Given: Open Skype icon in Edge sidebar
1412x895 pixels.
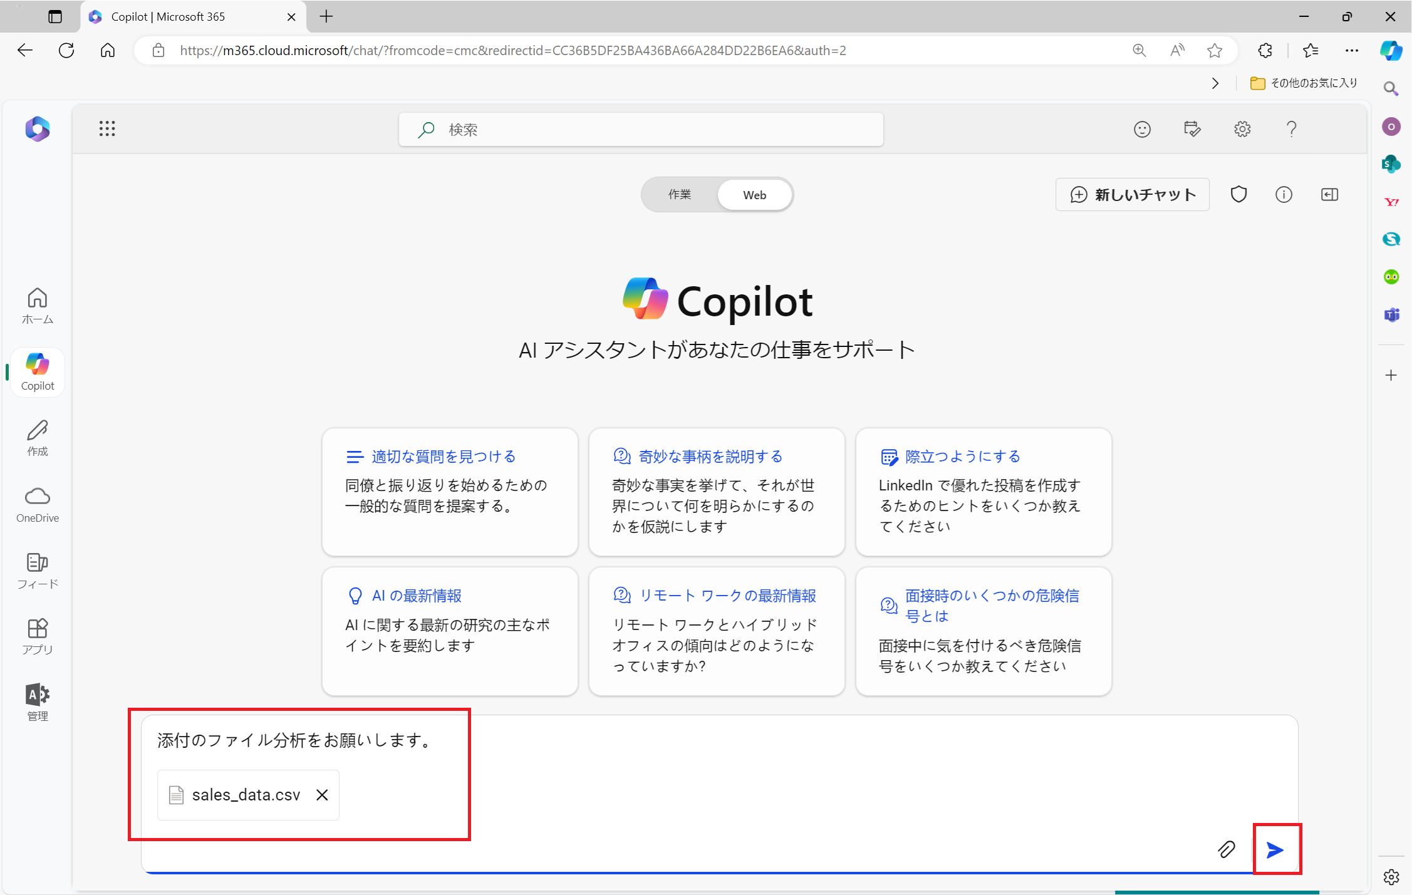Looking at the screenshot, I should [1391, 239].
